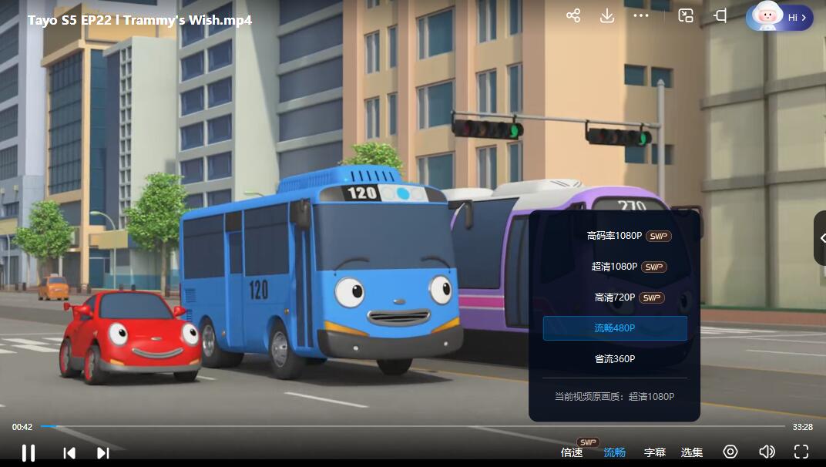The image size is (826, 467).
Task: Choose 流畅480P video quality
Action: [615, 328]
